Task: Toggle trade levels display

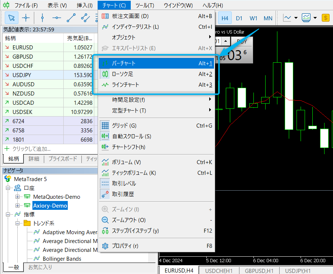Action: [157, 183]
